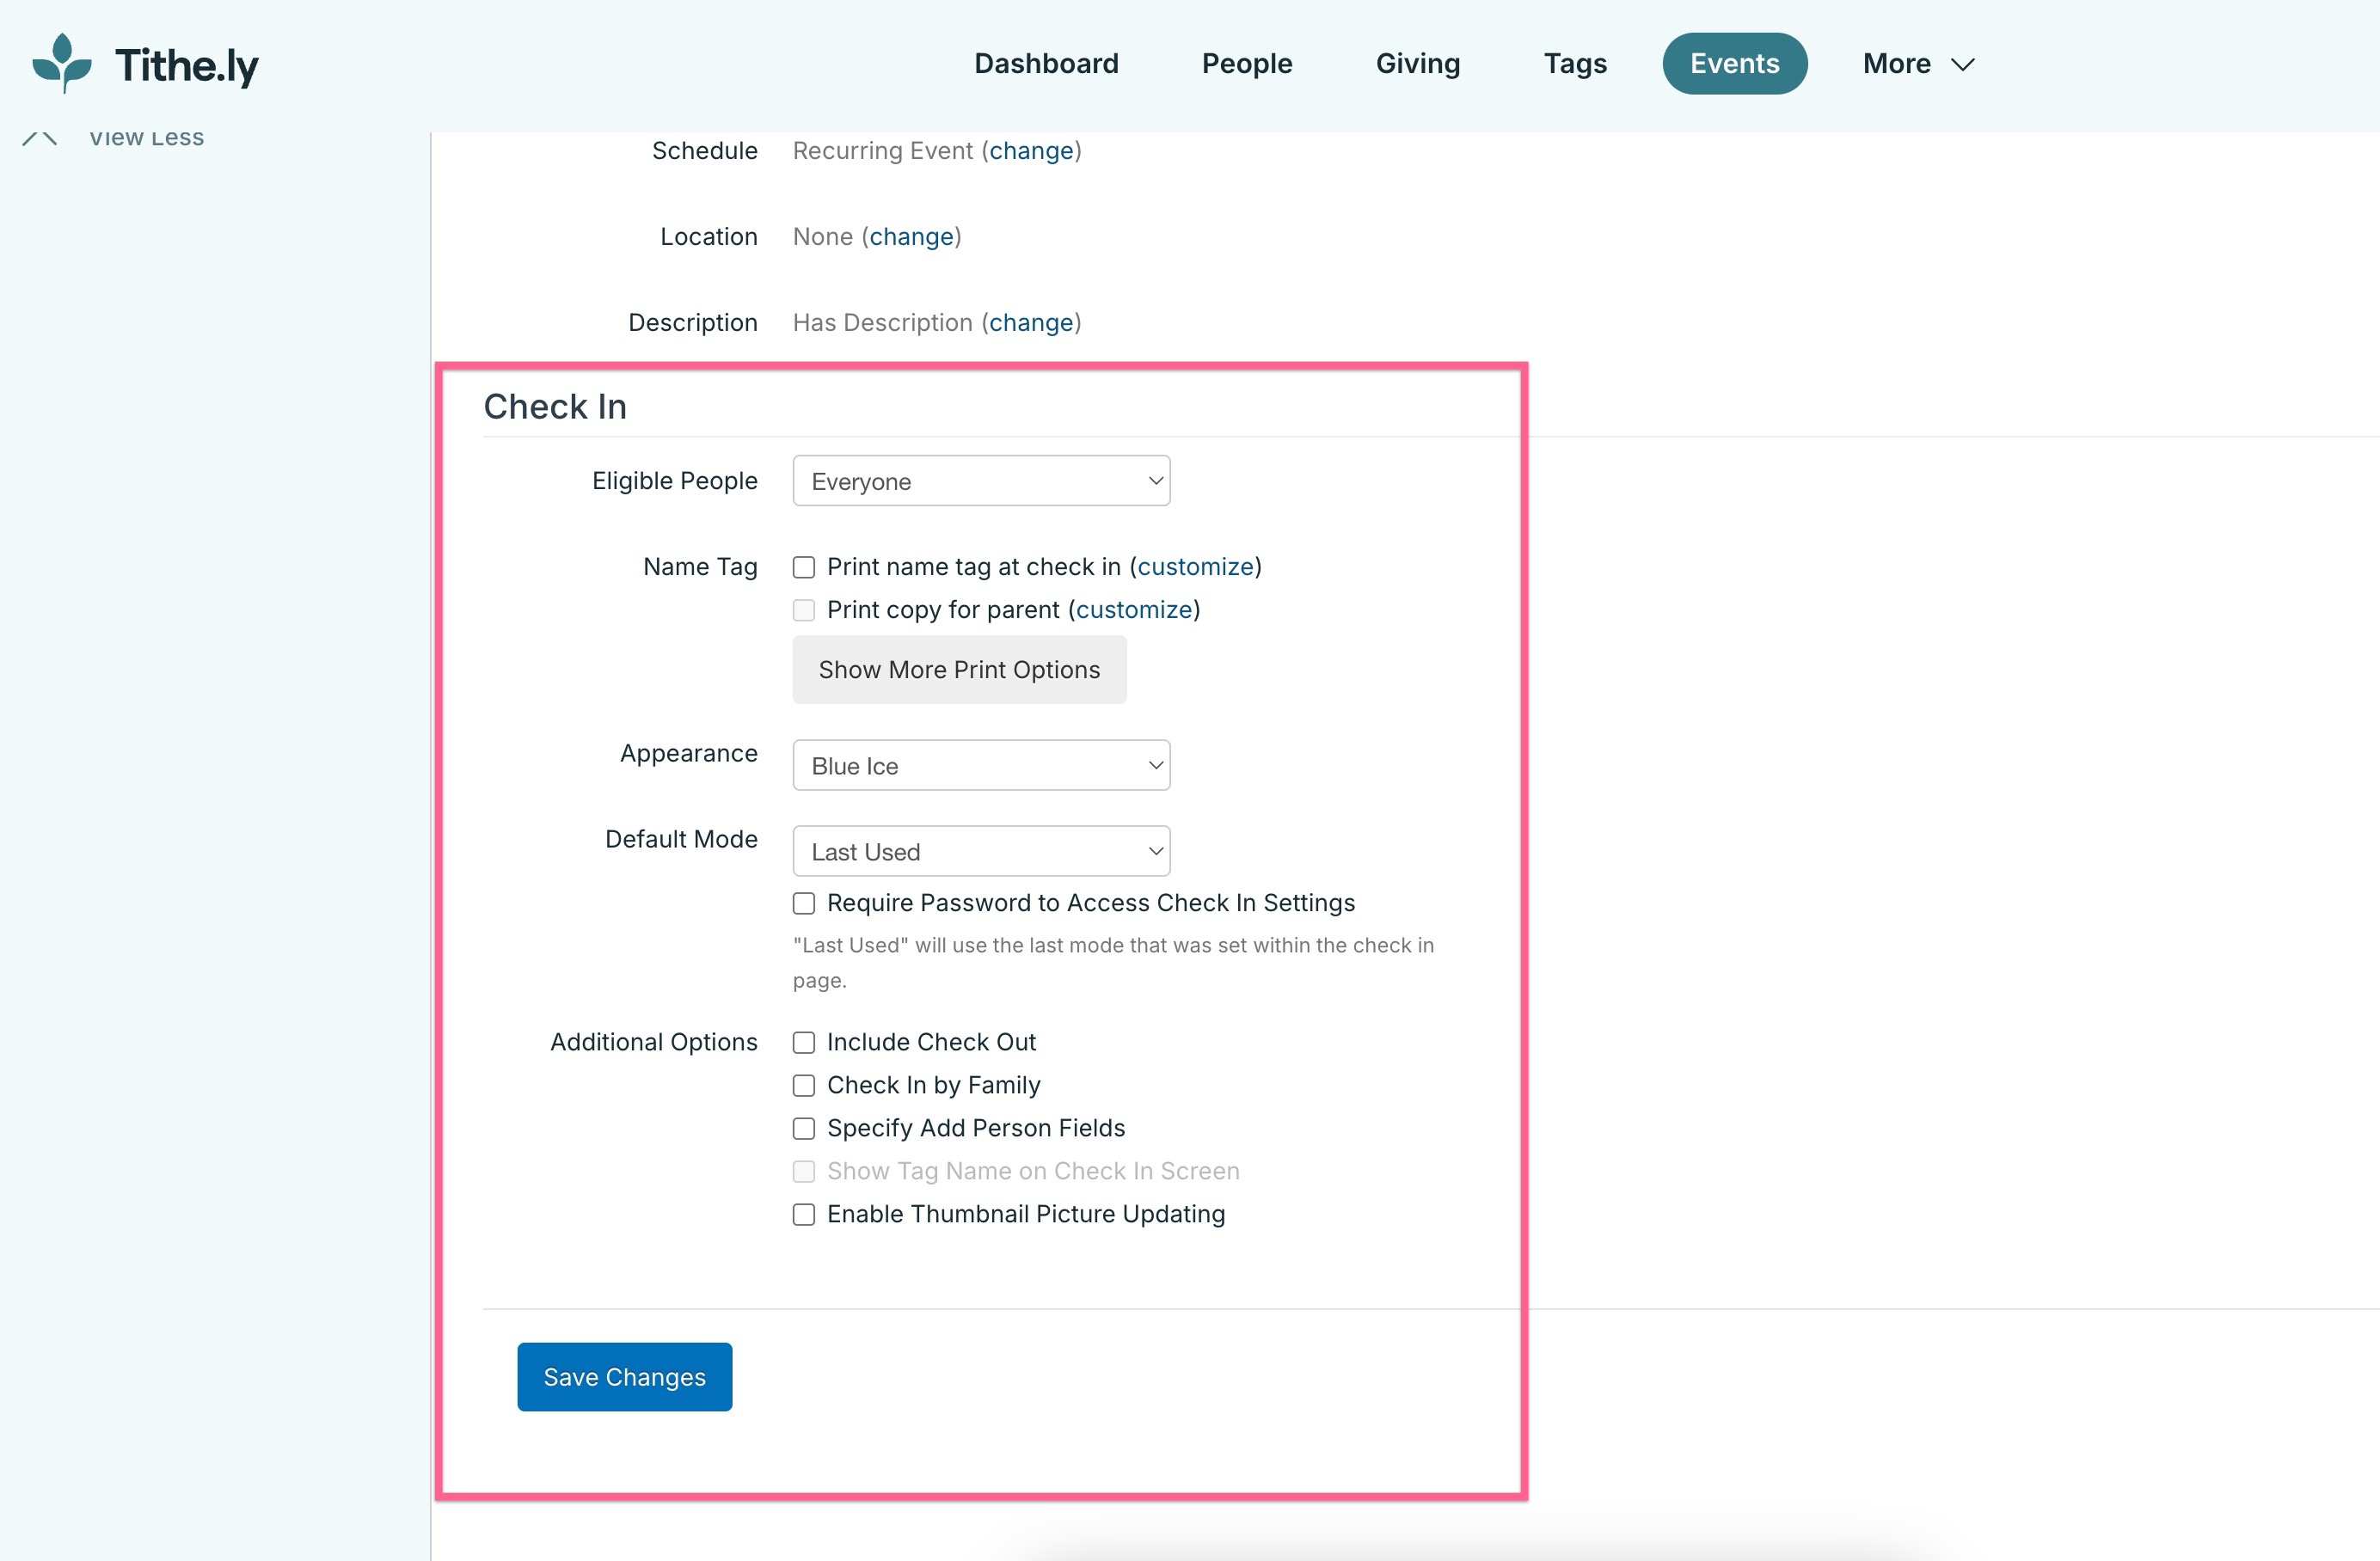Select the Events nav pill
This screenshot has width=2380, height=1561.
(1734, 63)
